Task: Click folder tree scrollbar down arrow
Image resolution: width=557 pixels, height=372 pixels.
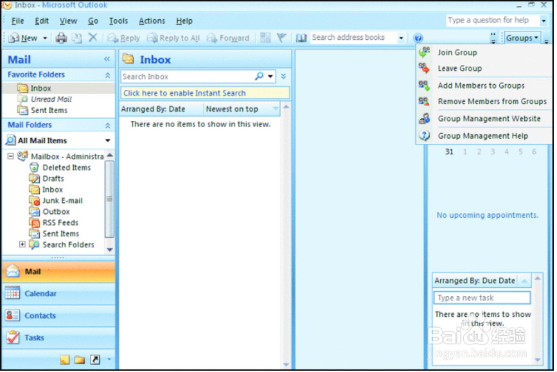Action: 110,250
